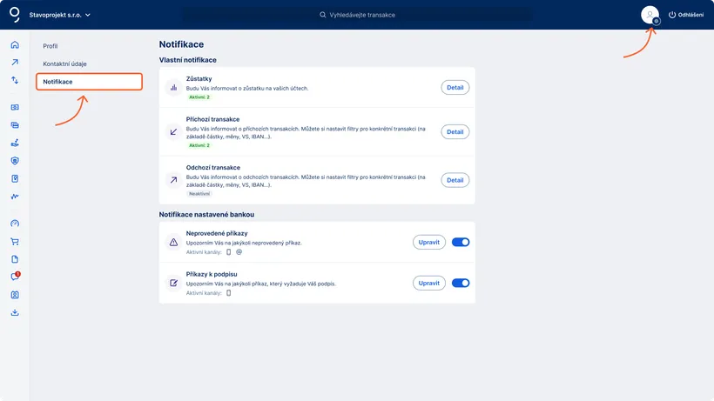Open Detail for Zůstatky notification
Viewport: 714px width, 401px height.
(455, 87)
